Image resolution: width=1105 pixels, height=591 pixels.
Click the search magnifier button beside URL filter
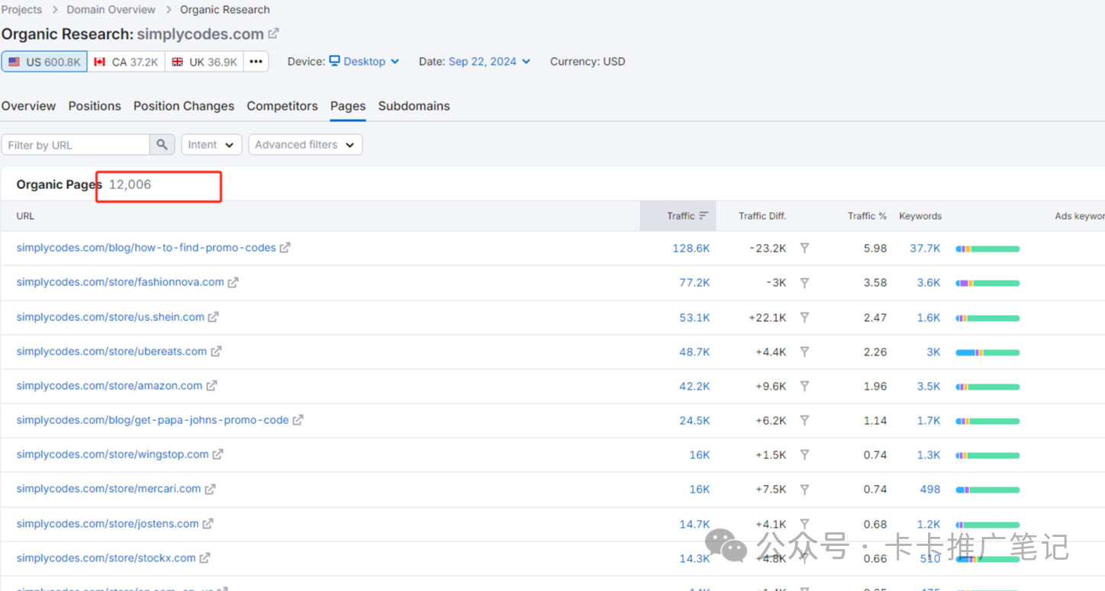pos(162,145)
